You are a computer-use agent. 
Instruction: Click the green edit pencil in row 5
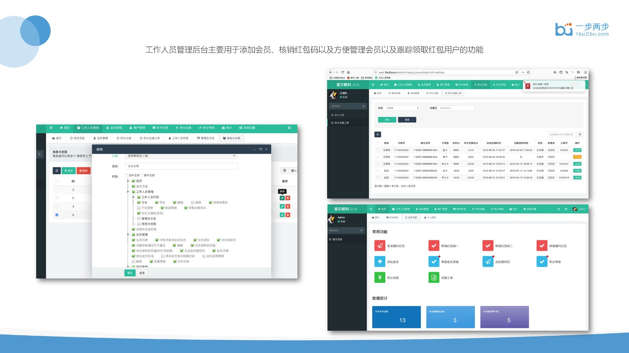[282, 198]
